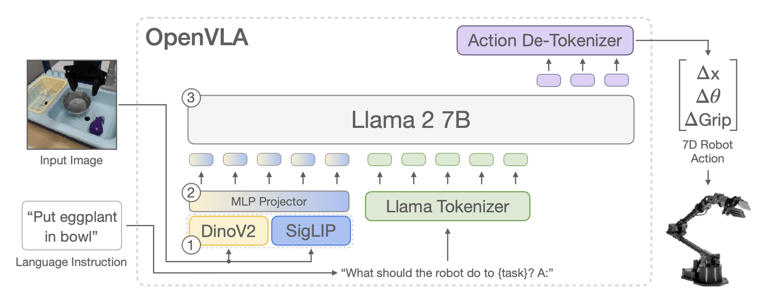This screenshot has height=301, width=766.
Task: Click the sink input image thumbnail
Action: click(71, 104)
